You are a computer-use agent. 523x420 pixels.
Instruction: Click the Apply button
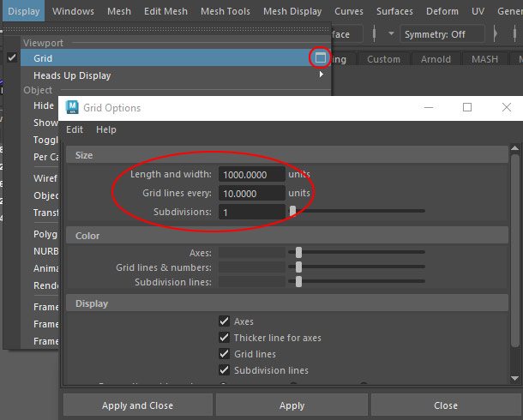[292, 405]
